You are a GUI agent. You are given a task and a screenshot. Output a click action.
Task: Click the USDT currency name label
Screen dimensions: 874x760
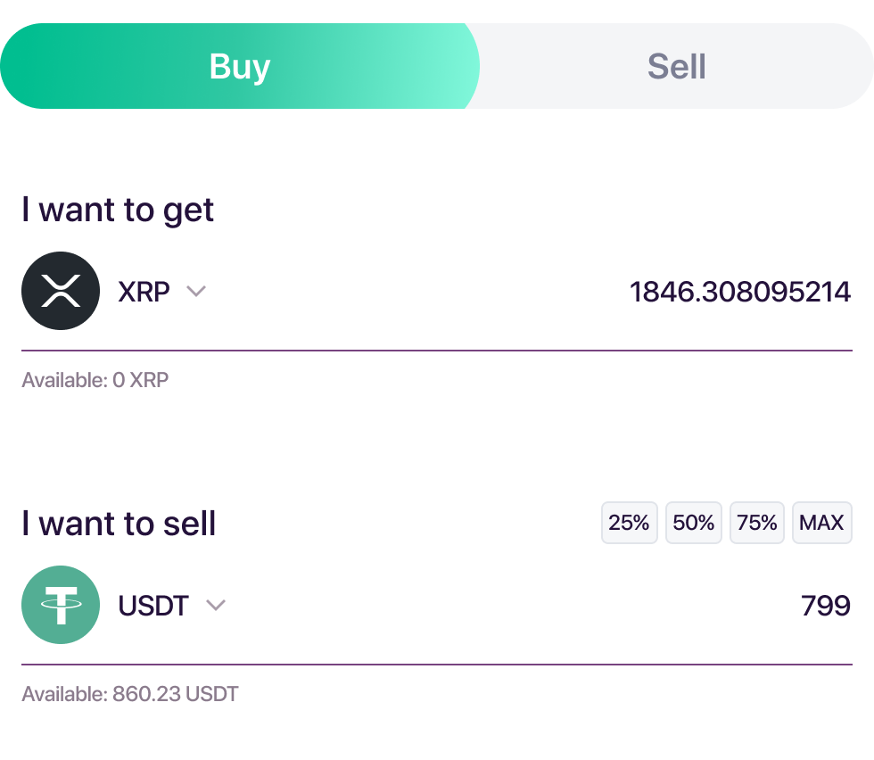pos(153,606)
